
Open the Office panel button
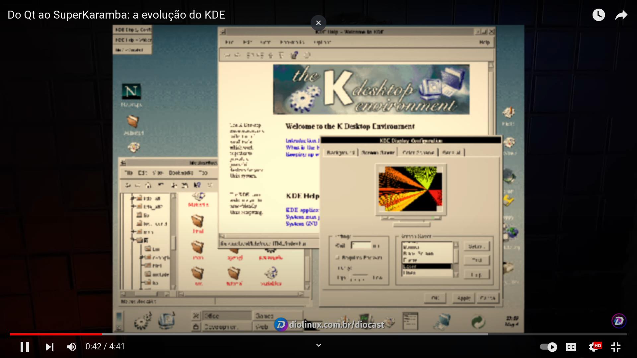click(227, 316)
